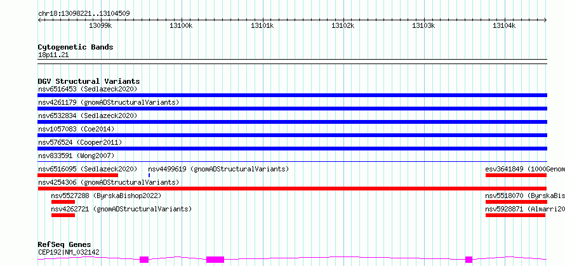
Task: Click nsv5527288 (ByrskaBishop2022) variant label
Action: click(x=106, y=196)
